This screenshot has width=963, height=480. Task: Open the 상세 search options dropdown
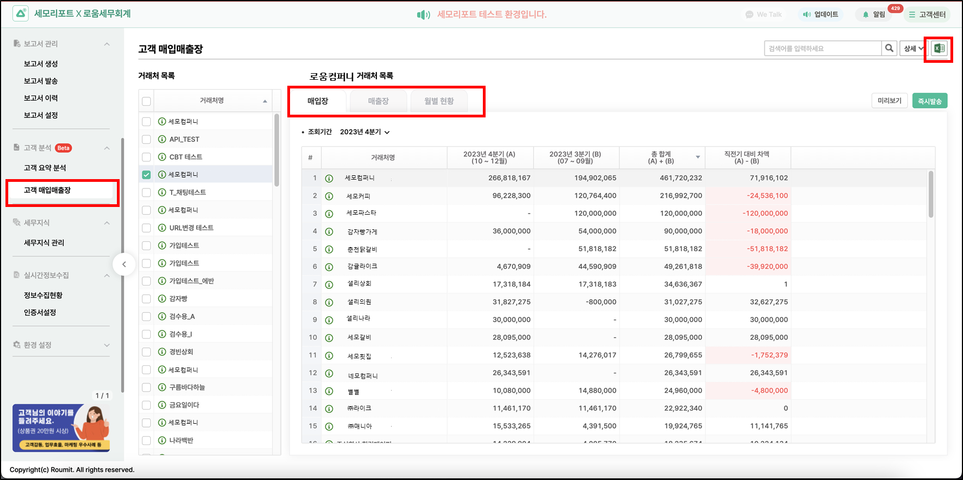(913, 49)
